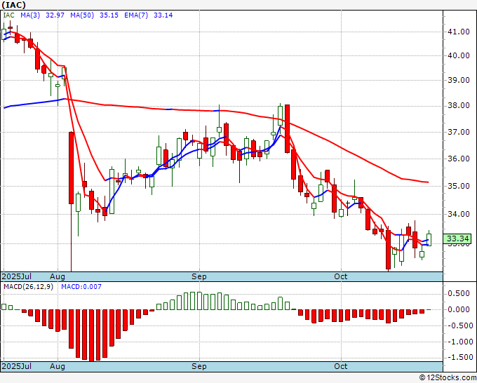
Task: Click Aug on the price chart axis
Action: pos(58,276)
